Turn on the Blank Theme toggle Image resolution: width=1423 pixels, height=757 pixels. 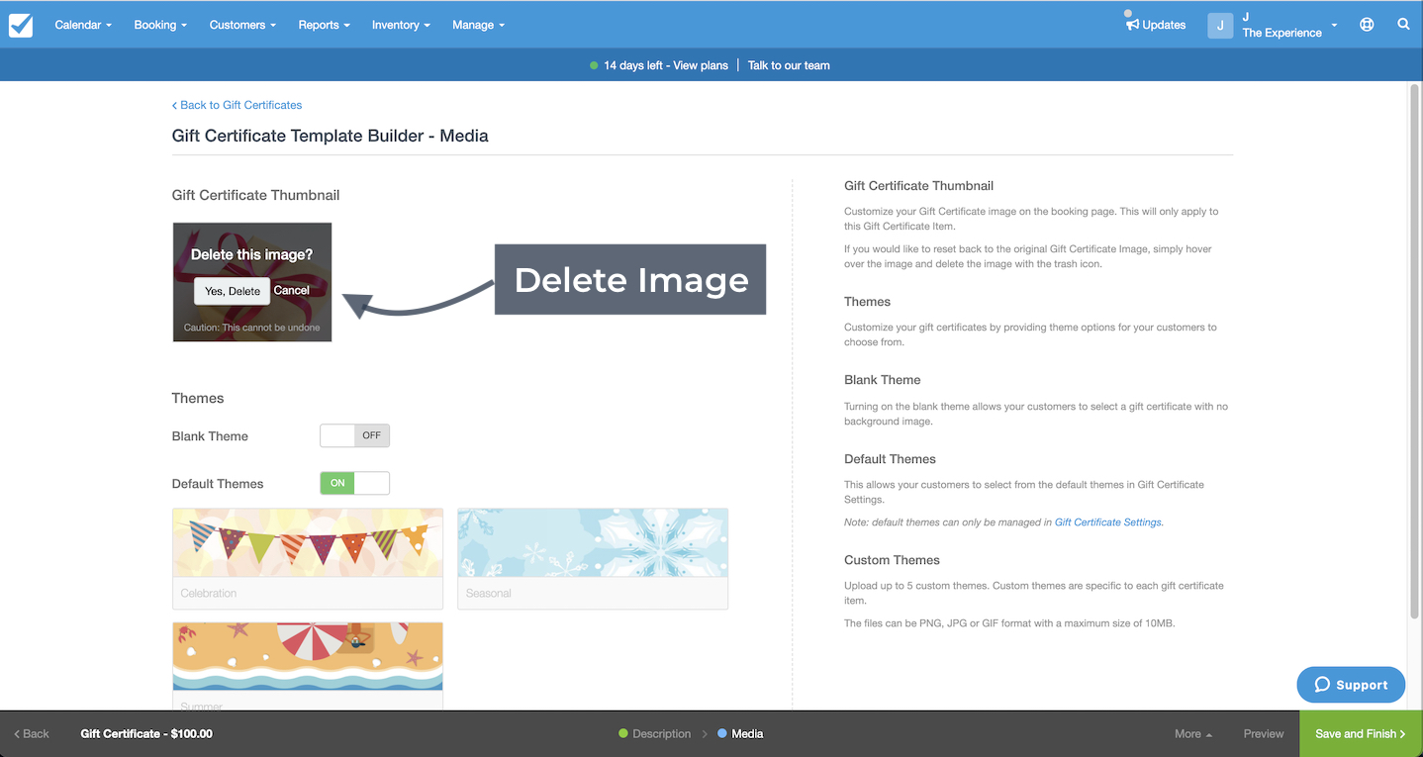click(x=354, y=435)
